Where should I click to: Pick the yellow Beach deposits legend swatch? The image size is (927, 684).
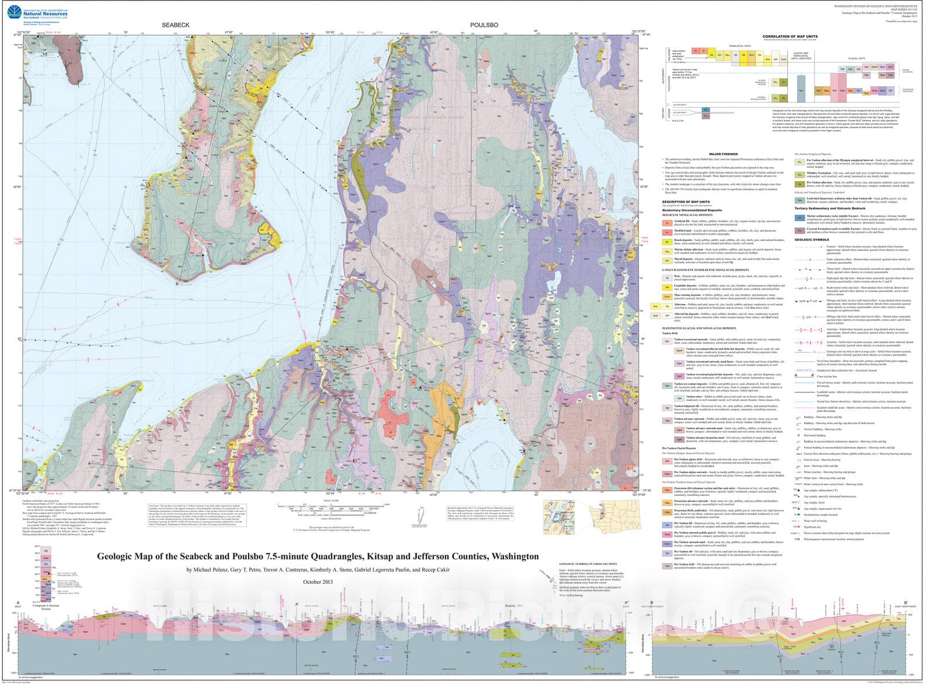[667, 242]
